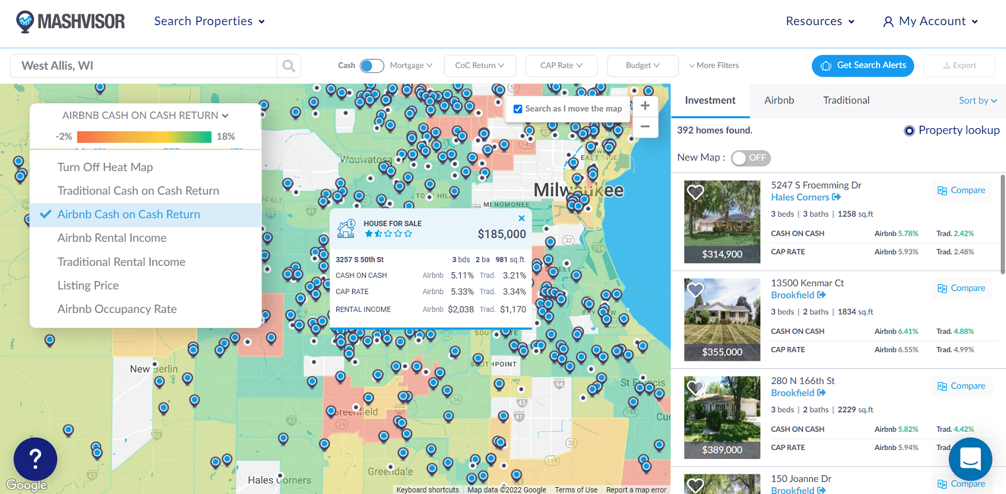The width and height of the screenshot is (1006, 494).
Task: Close the house for sale popup
Action: tap(521, 219)
